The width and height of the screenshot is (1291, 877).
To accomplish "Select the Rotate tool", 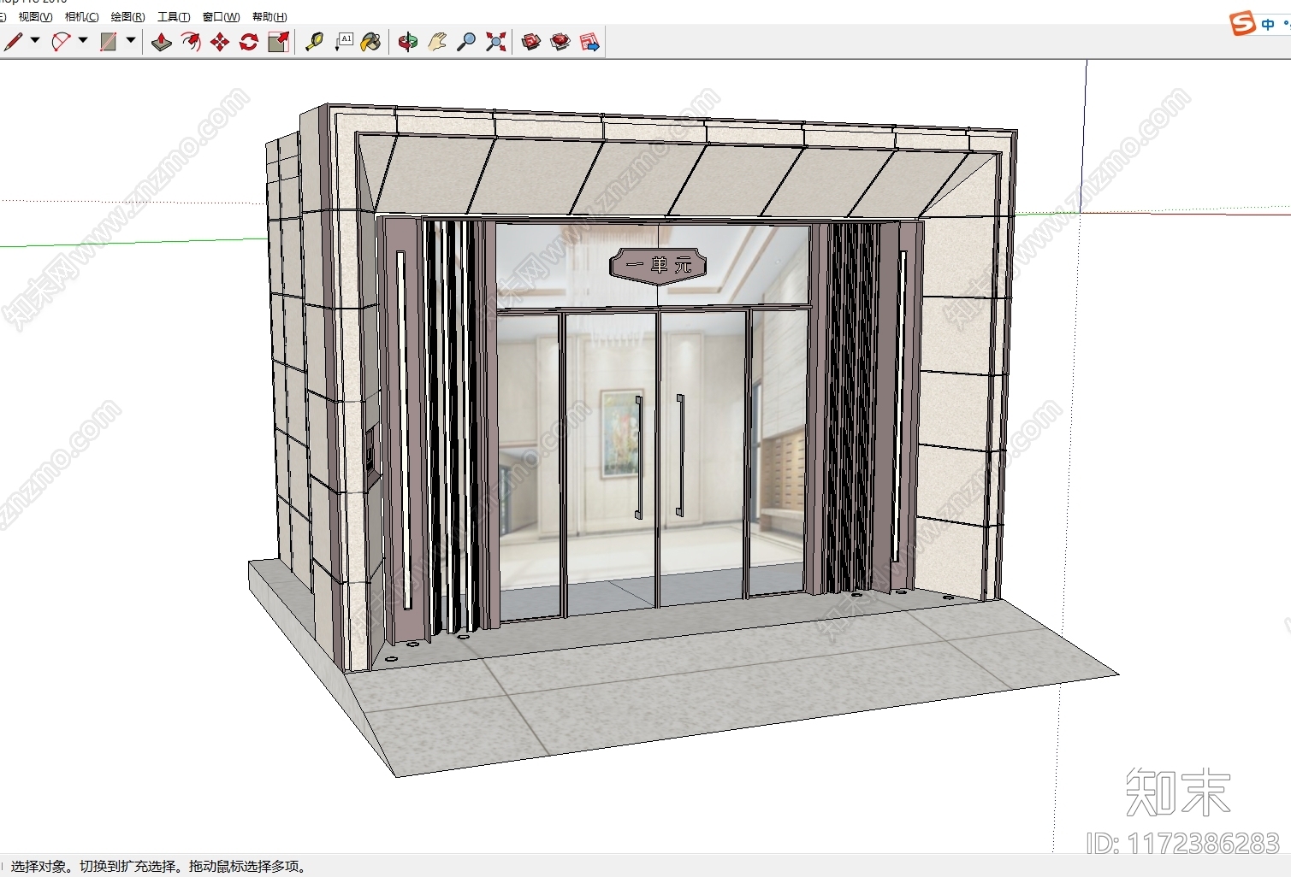I will [x=249, y=42].
